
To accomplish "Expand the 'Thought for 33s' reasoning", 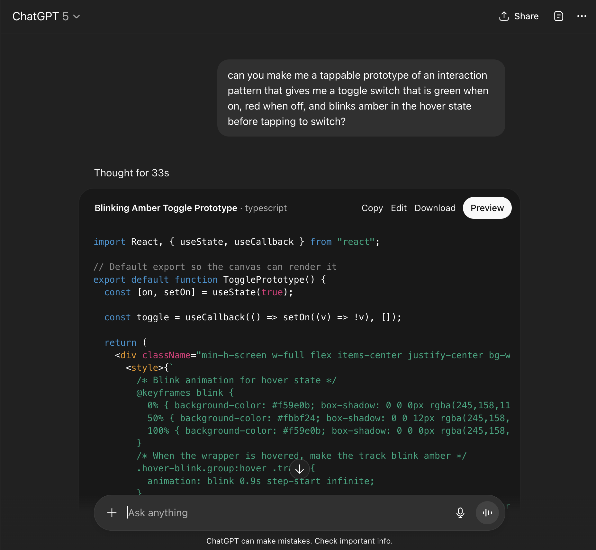I will (x=131, y=173).
